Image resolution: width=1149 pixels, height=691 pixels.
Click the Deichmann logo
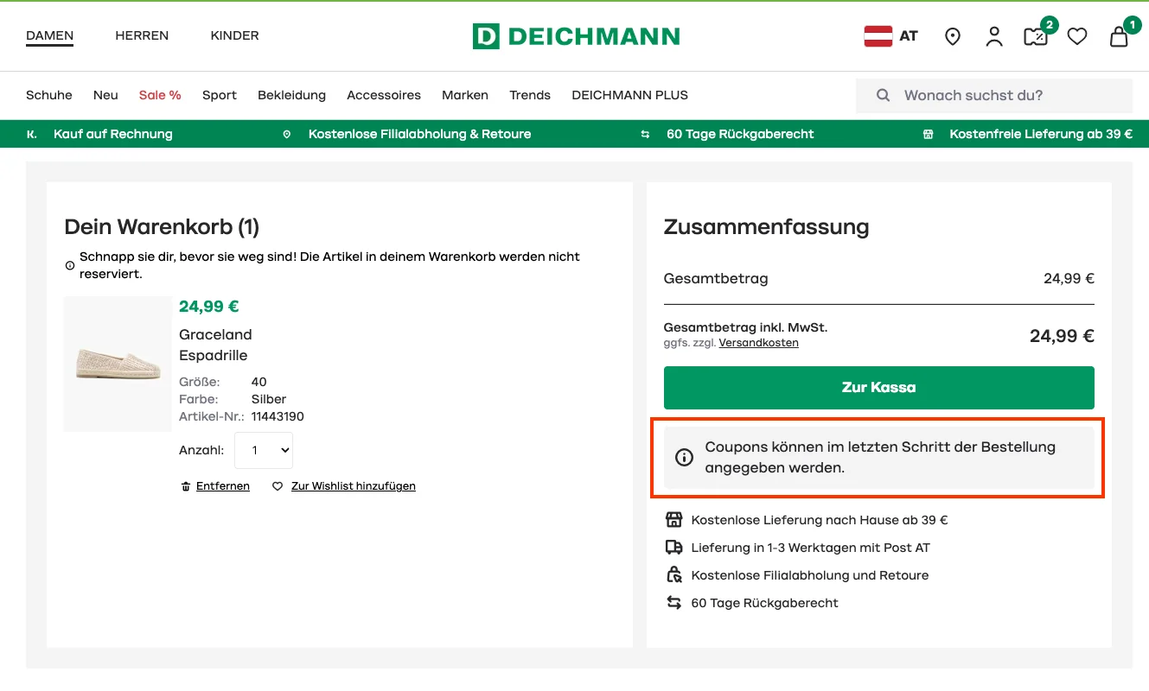[x=576, y=36]
